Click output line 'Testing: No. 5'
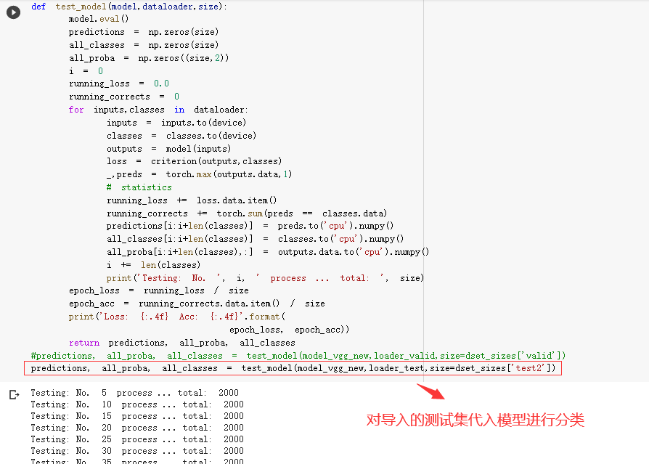 (x=134, y=393)
